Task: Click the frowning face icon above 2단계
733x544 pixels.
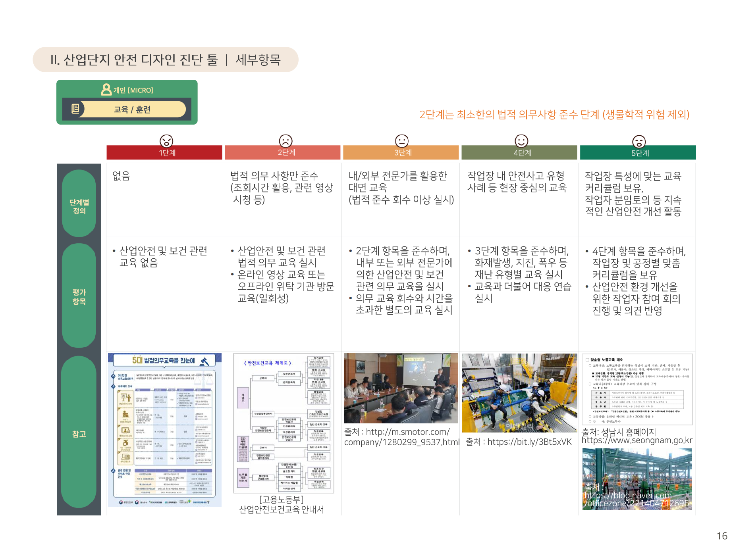Action: (285, 141)
